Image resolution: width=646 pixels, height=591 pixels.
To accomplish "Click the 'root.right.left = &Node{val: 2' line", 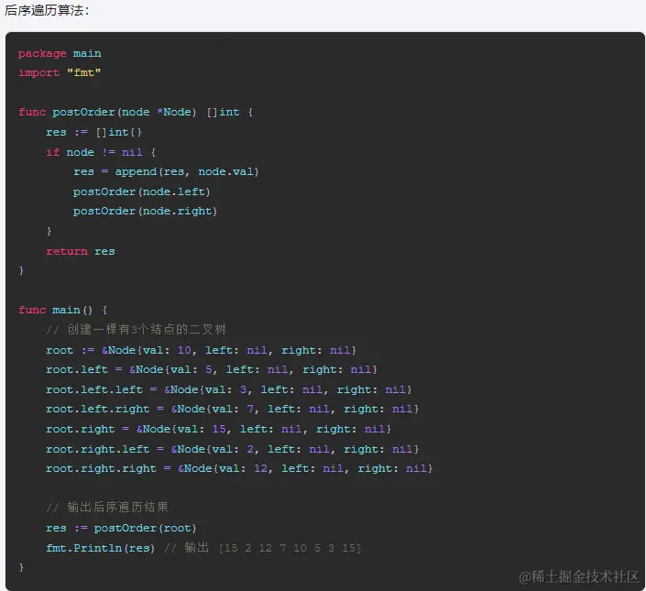I will click(233, 449).
